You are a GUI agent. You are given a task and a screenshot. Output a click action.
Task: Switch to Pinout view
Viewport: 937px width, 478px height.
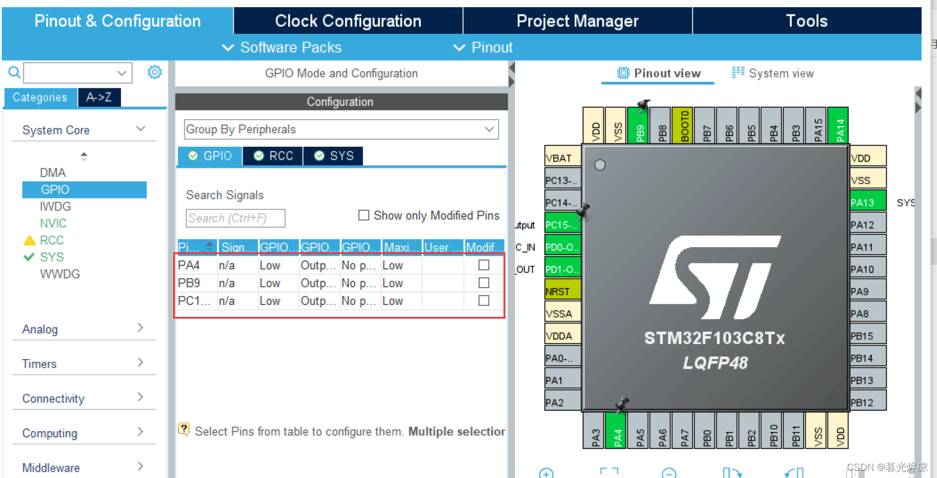point(658,73)
